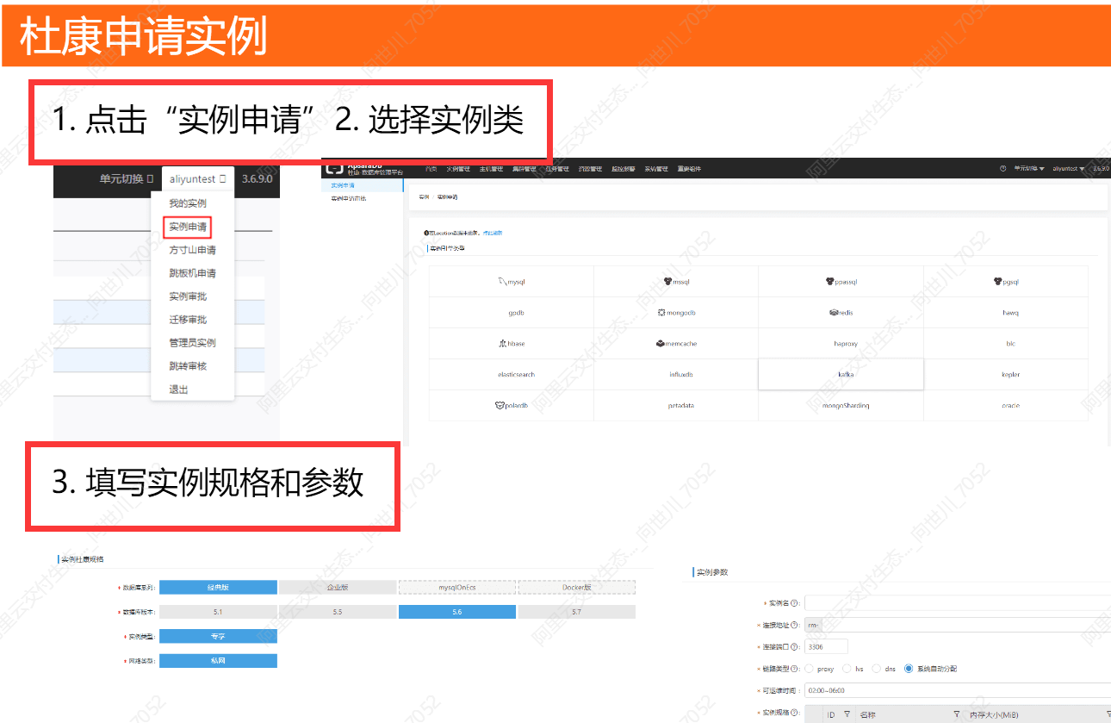Choose the haproxy instance type
Viewport: 1111px width, 723px height.
(841, 344)
